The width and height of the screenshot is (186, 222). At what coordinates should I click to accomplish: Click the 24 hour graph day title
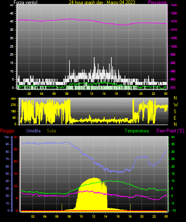[102, 2]
